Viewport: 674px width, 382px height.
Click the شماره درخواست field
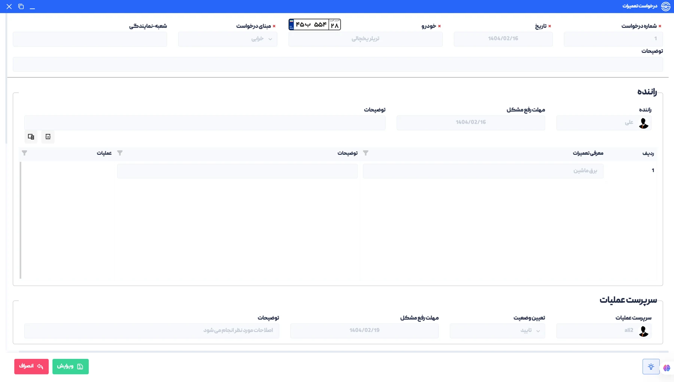(613, 39)
